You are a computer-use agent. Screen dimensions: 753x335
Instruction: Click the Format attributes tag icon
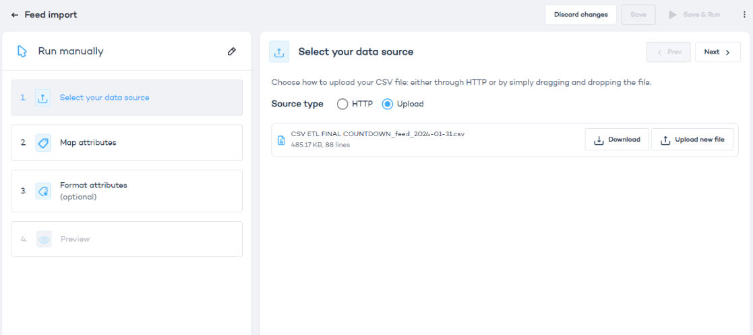point(43,191)
